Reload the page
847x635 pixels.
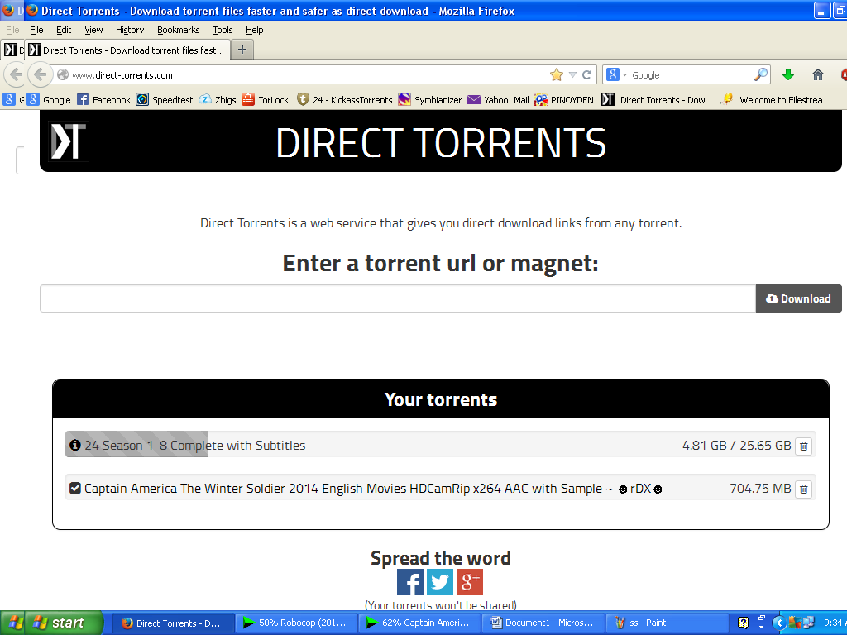pyautogui.click(x=587, y=75)
